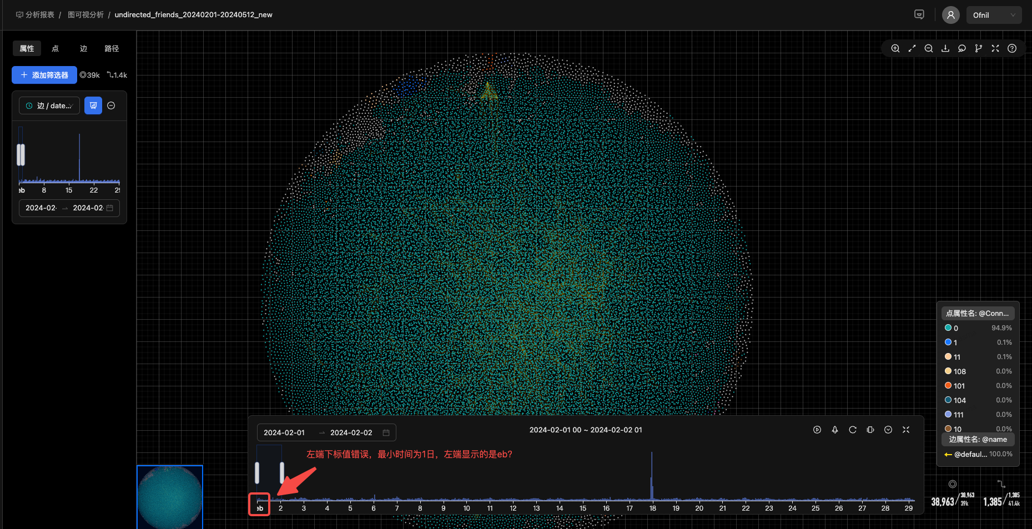The height and width of the screenshot is (529, 1032).
Task: Click the range handle in sidebar mini histogram
Action: pos(21,155)
